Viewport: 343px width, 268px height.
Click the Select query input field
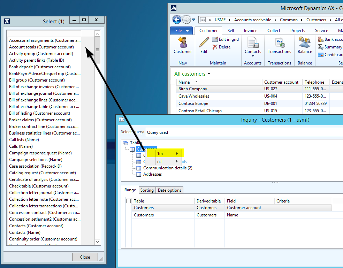coord(244,132)
